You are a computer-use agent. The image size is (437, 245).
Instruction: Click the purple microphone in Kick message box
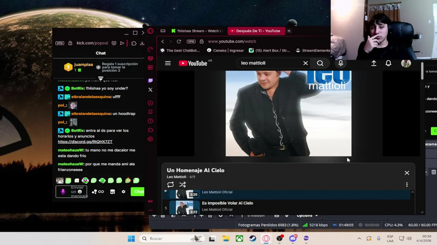(63, 192)
